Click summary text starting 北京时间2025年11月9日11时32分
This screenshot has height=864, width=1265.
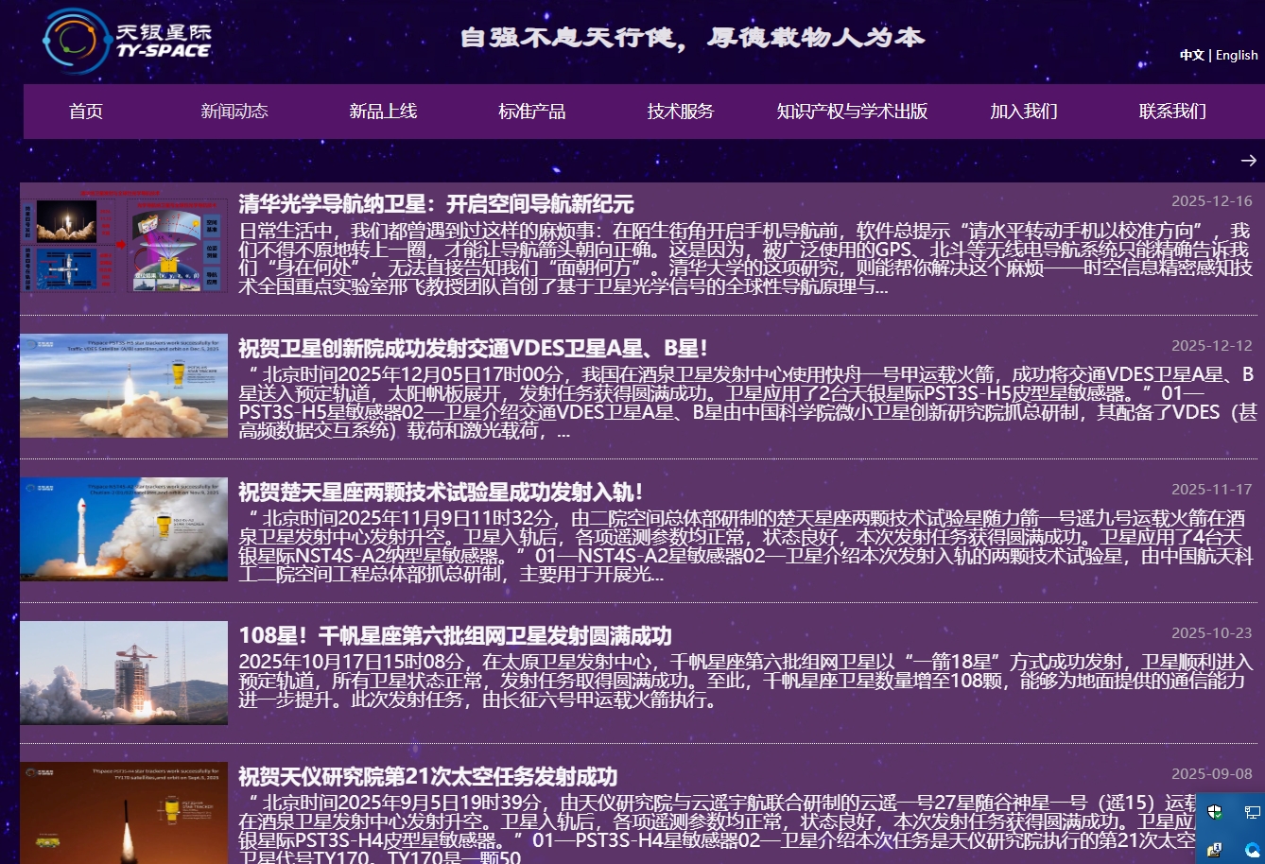(x=745, y=545)
